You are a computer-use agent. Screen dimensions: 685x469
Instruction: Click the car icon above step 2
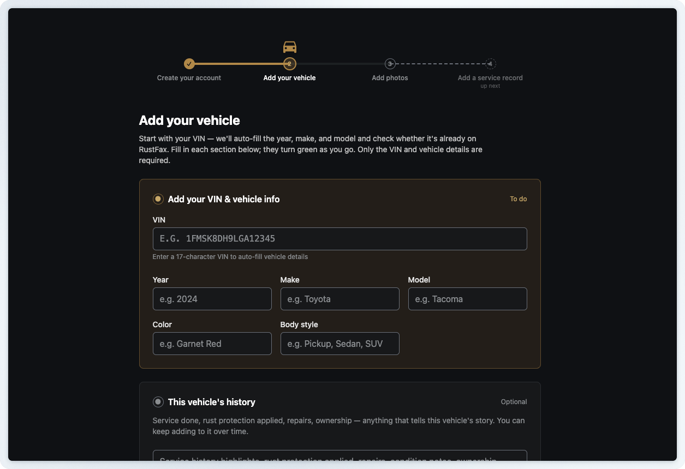coord(290,47)
